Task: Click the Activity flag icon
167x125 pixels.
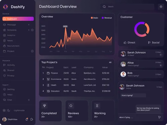Action: 4,65
